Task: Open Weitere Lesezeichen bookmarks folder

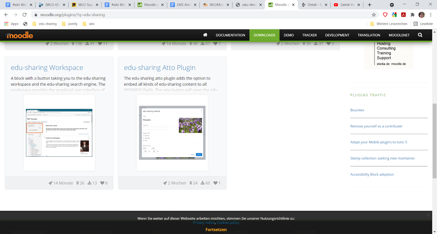Action: (x=389, y=24)
